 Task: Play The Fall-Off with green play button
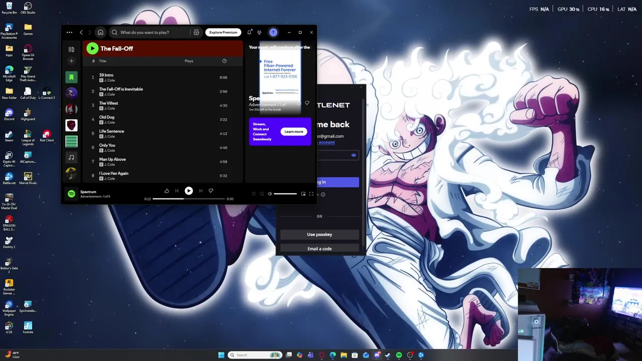pyautogui.click(x=92, y=48)
